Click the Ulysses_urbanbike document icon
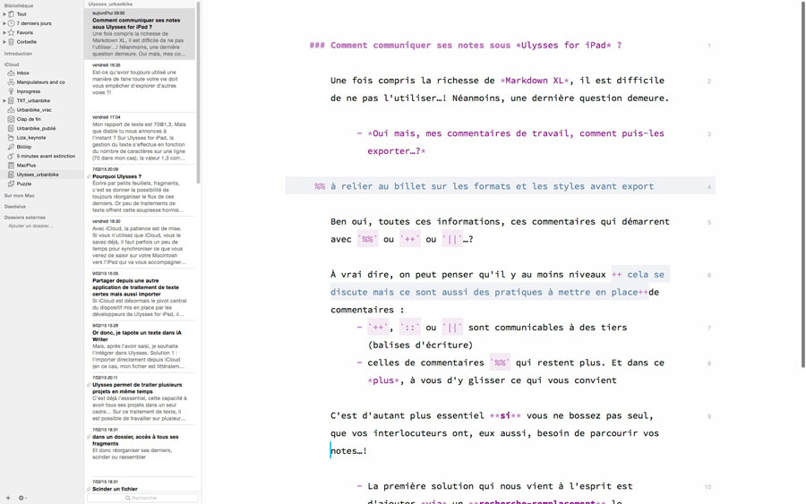 coord(11,175)
